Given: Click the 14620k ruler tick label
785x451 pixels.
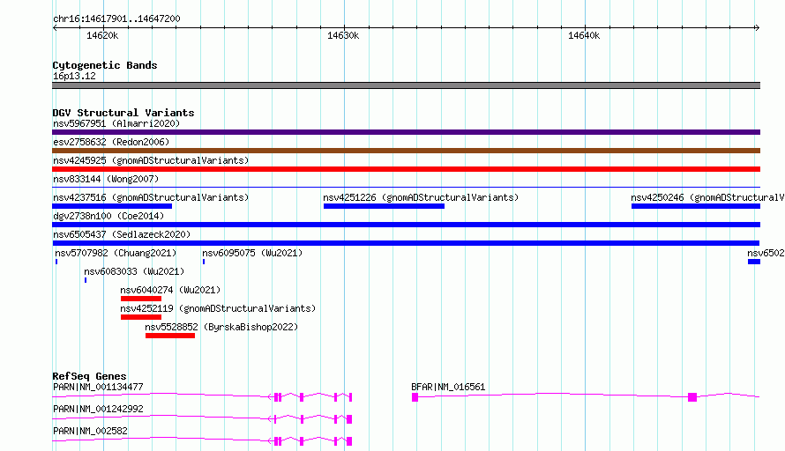Looking at the screenshot, I should pyautogui.click(x=102, y=35).
